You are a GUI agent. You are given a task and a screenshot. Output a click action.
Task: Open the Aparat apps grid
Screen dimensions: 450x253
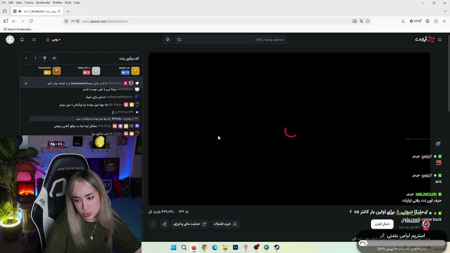pyautogui.click(x=34, y=39)
